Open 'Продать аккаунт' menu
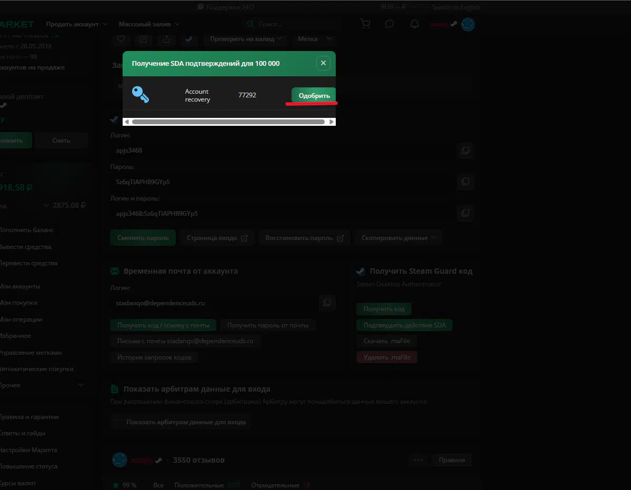Image resolution: width=631 pixels, height=490 pixels. click(76, 24)
